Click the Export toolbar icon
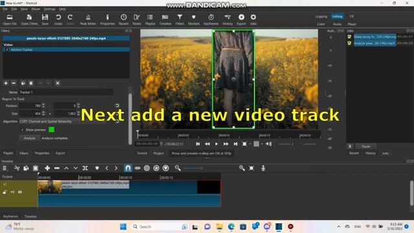The width and height of the screenshot is (414, 233). pyautogui.click(x=241, y=20)
